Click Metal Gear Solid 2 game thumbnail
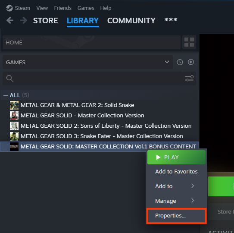 pos(14,126)
